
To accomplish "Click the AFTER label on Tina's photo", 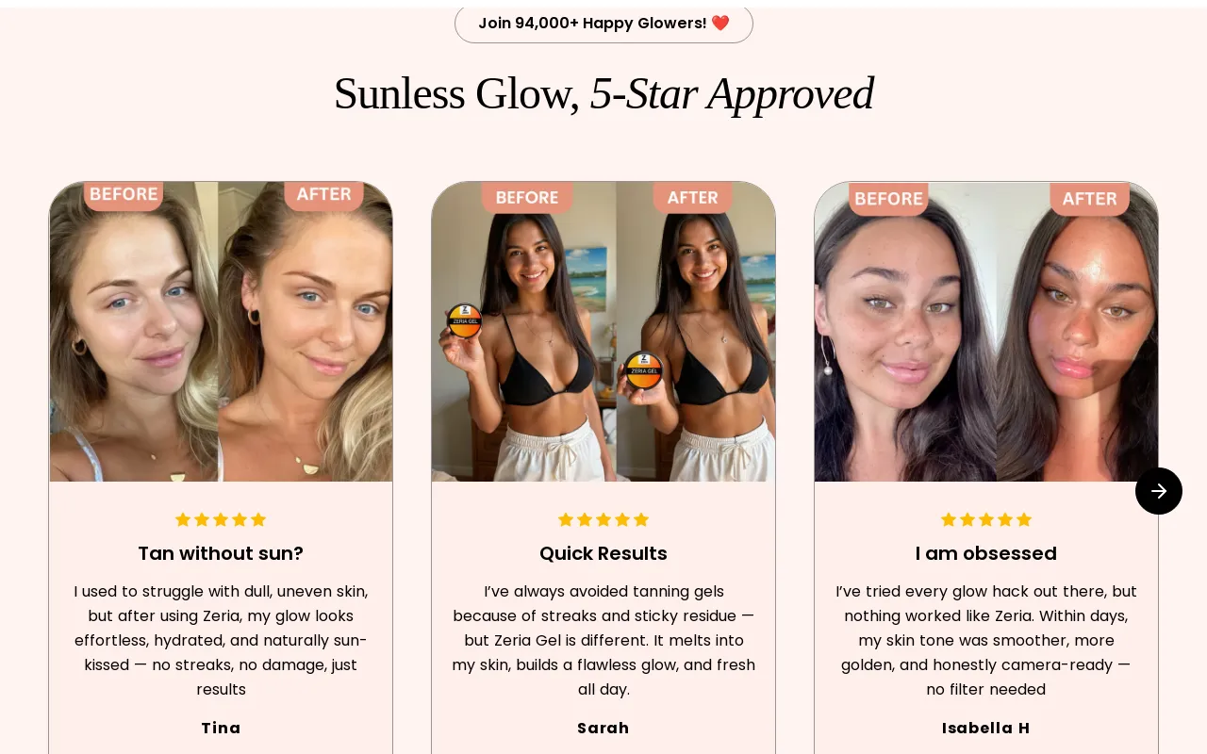I will 323,195.
